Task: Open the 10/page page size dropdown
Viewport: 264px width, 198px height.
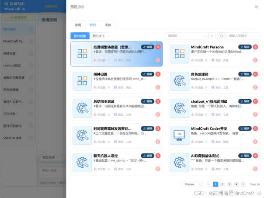Action: point(192,184)
